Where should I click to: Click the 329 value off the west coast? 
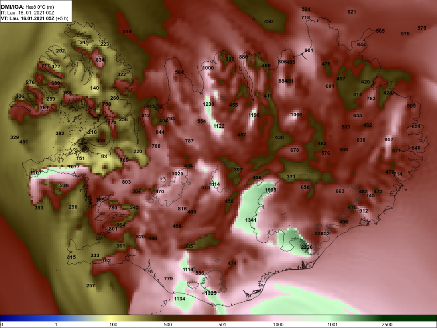(14, 137)
